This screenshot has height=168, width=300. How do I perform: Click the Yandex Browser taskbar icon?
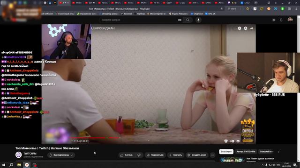pyautogui.click(x=27, y=165)
